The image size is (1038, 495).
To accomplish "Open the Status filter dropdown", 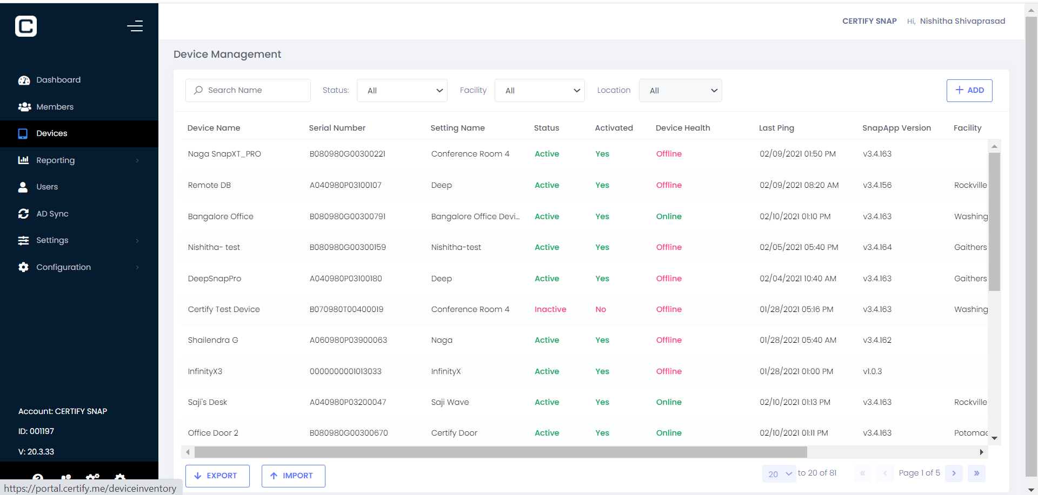I will point(402,91).
